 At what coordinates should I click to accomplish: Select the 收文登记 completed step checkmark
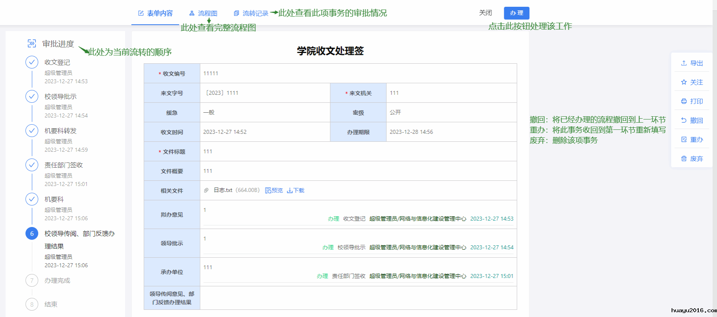(32, 62)
